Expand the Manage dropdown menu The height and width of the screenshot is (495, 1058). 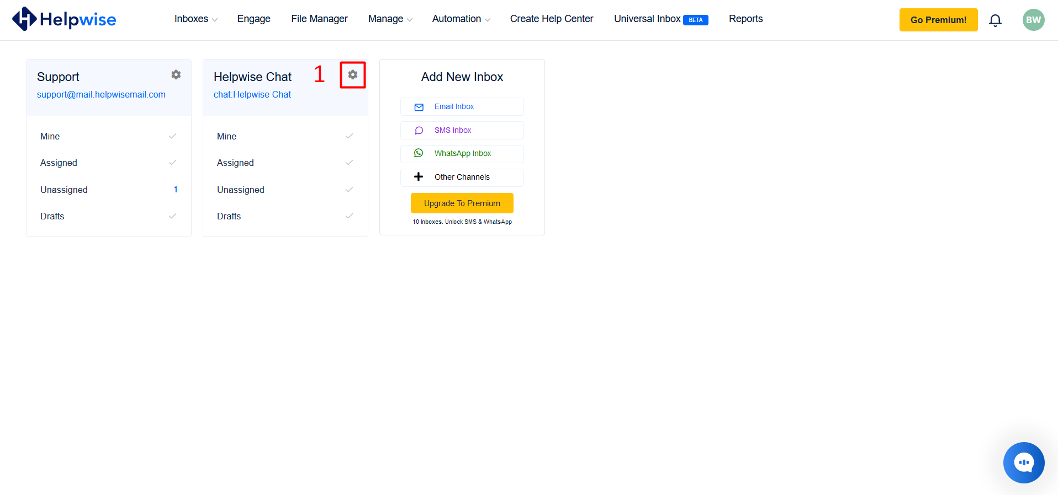tap(390, 19)
